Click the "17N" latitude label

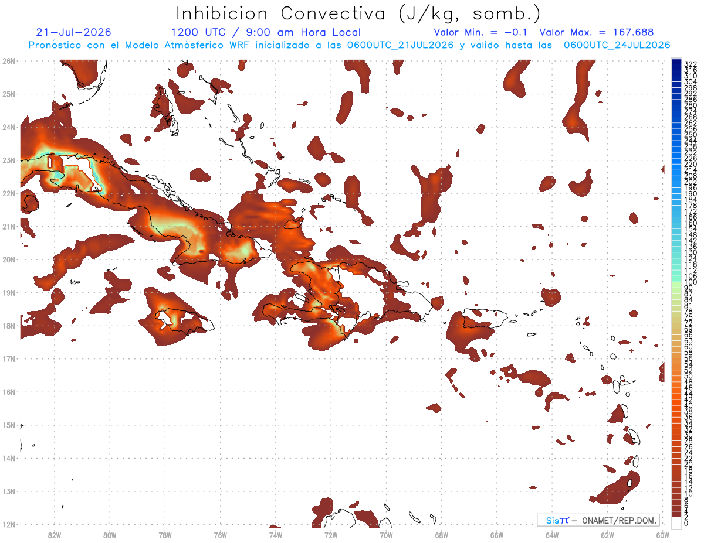9,358
